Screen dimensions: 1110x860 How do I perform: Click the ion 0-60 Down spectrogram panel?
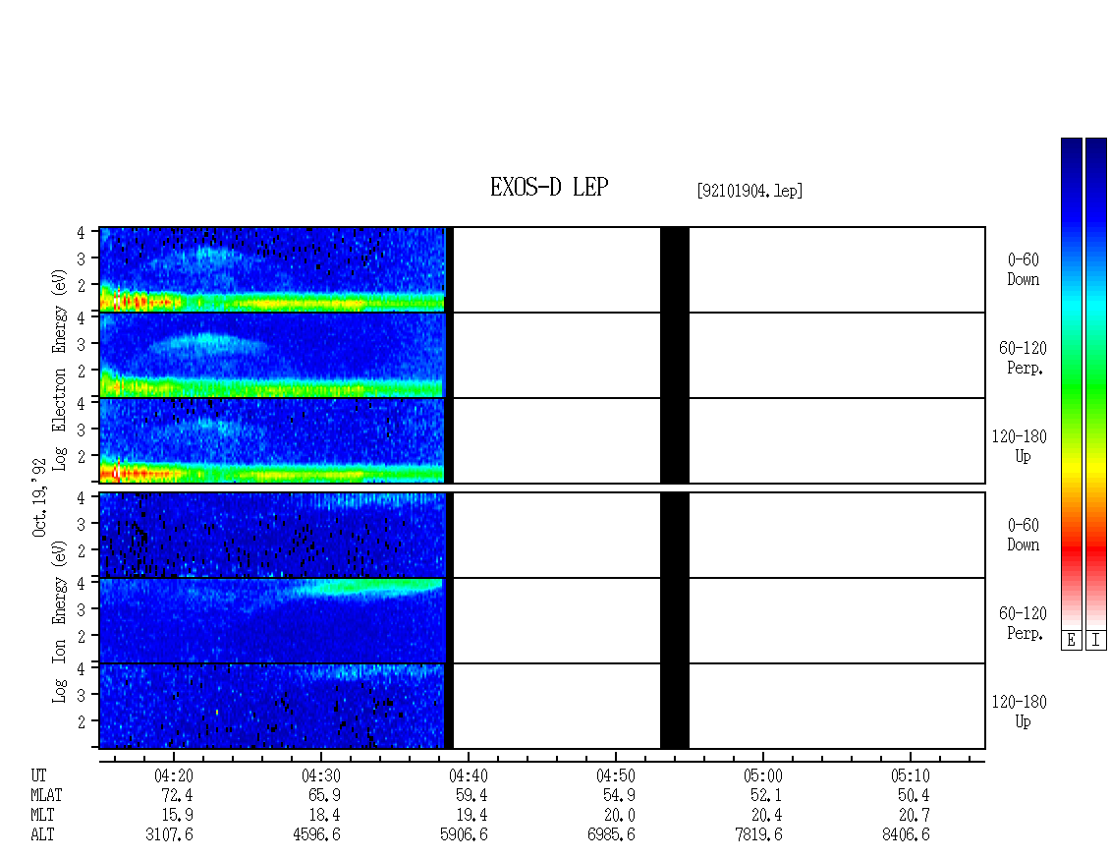pyautogui.click(x=541, y=535)
